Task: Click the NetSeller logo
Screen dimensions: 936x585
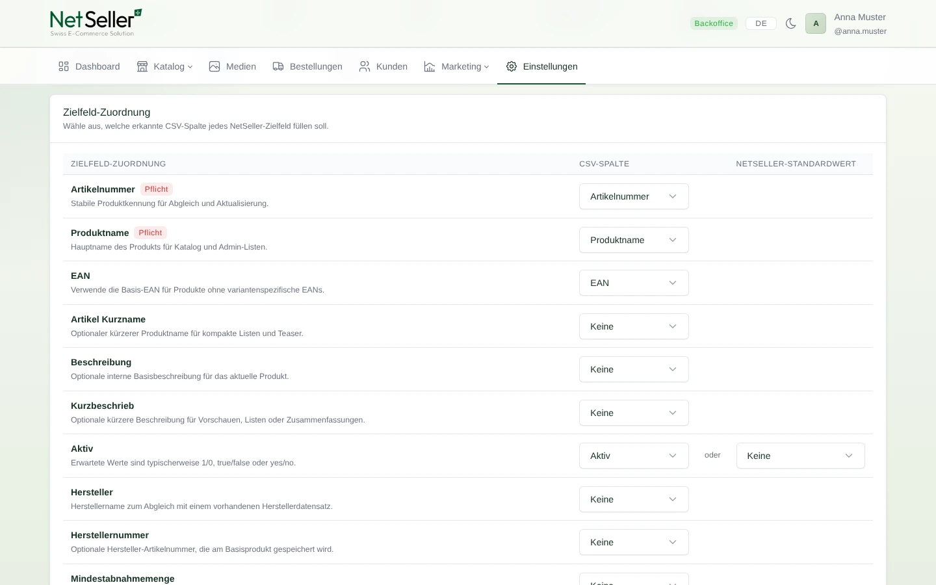Action: coord(96,23)
